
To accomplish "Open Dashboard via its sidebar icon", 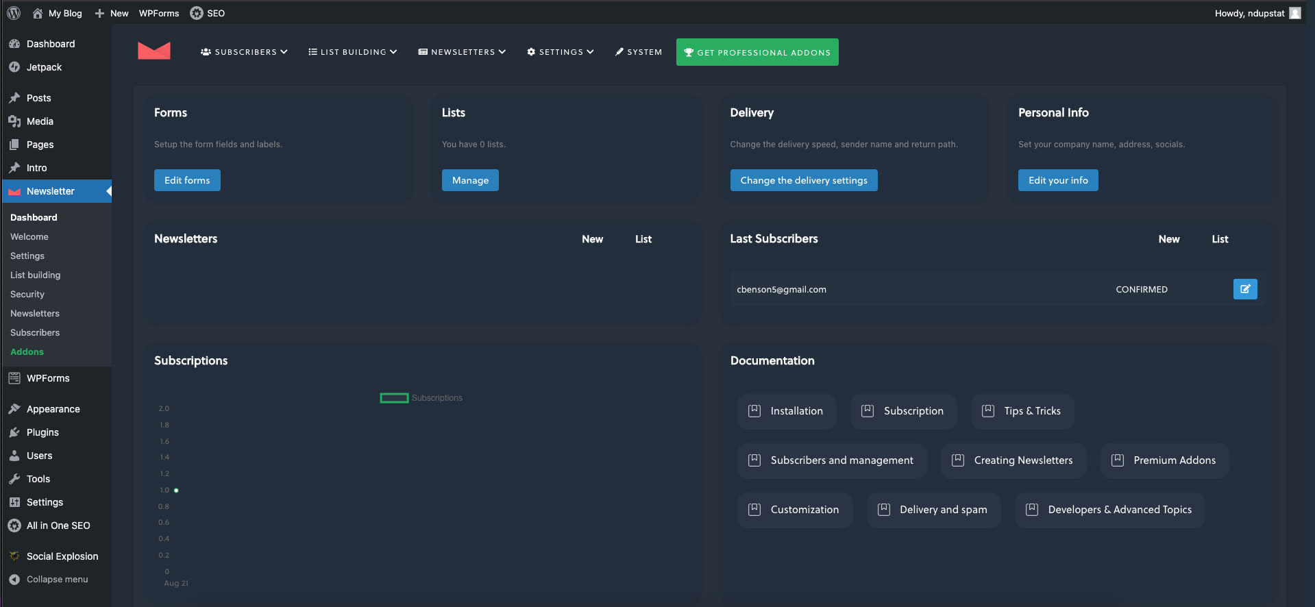I will pyautogui.click(x=14, y=44).
